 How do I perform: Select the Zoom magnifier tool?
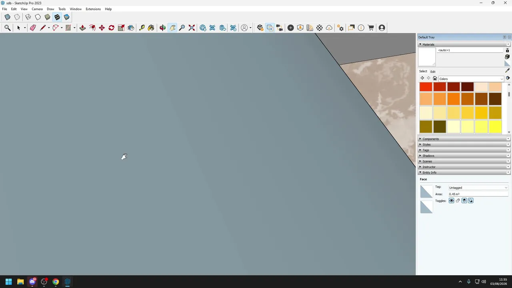182,28
